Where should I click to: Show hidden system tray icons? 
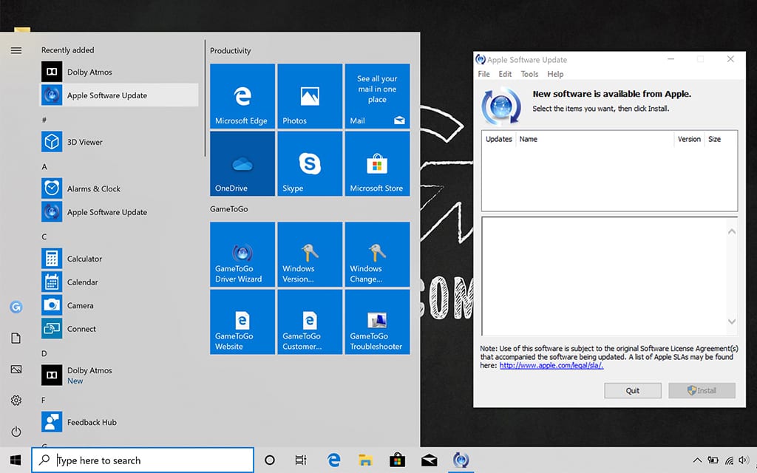tap(697, 460)
